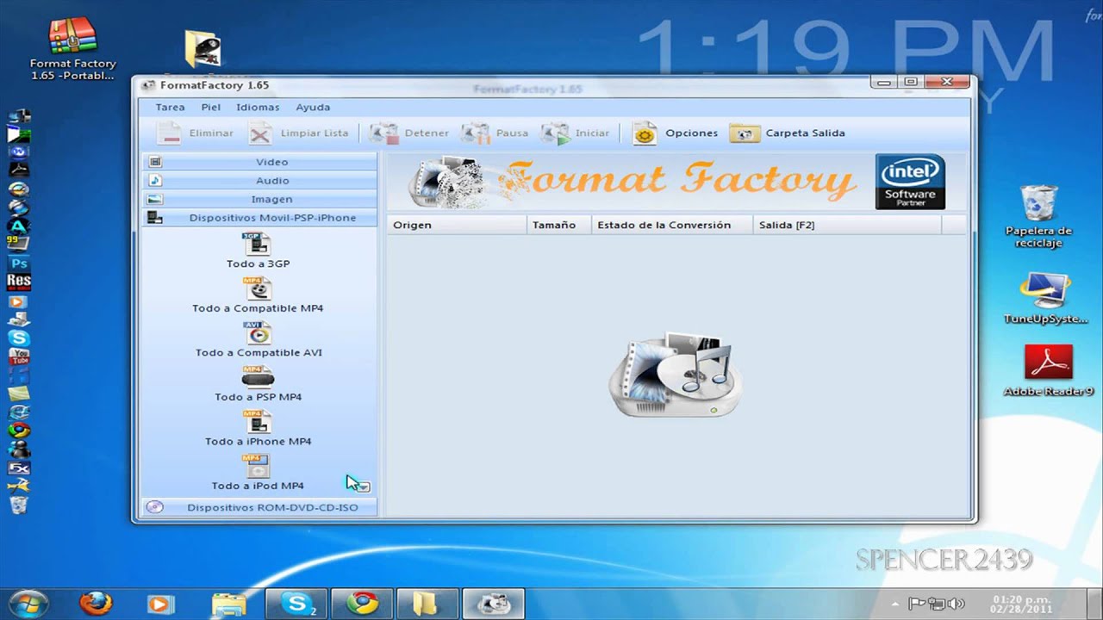Select the Todo a iPod MP4 icon
Screen dimensions: 1103x620
tap(257, 467)
